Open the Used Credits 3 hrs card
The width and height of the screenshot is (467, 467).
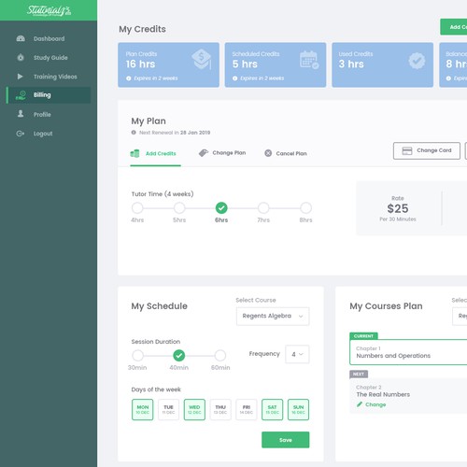tap(382, 64)
